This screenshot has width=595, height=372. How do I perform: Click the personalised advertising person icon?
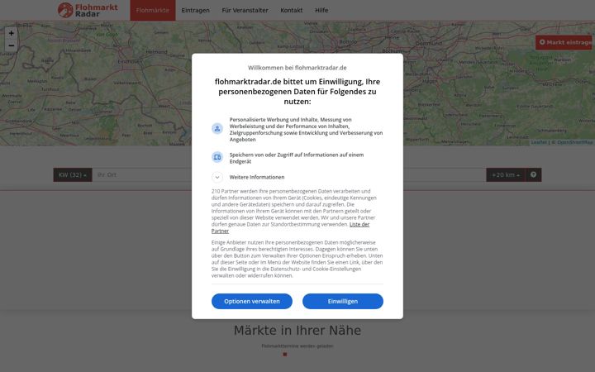point(217,129)
